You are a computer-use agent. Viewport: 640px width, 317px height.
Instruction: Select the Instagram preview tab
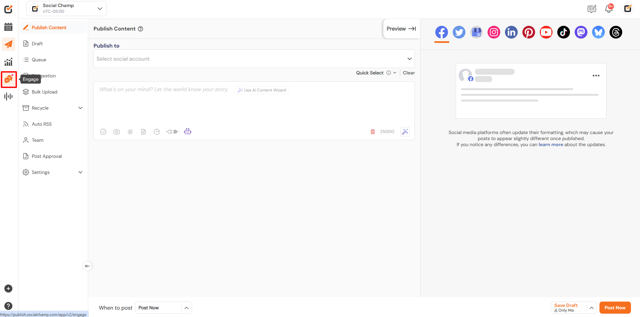tap(494, 33)
